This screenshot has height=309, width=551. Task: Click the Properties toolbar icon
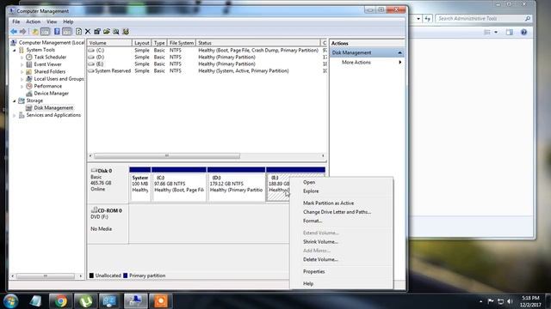point(97,32)
